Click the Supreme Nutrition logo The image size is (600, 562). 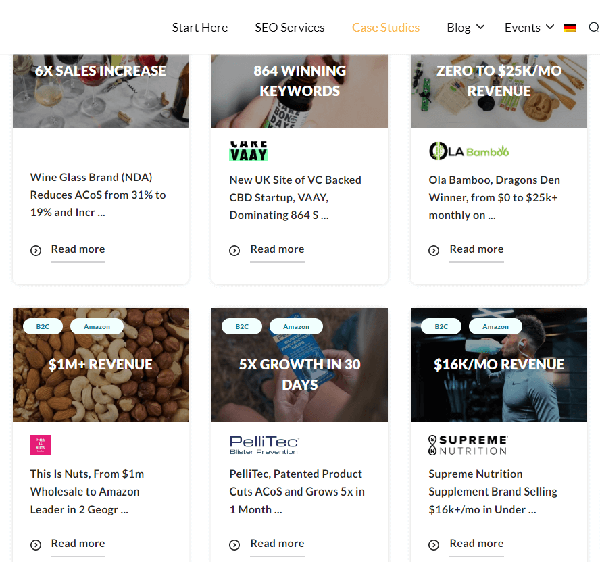[468, 445]
